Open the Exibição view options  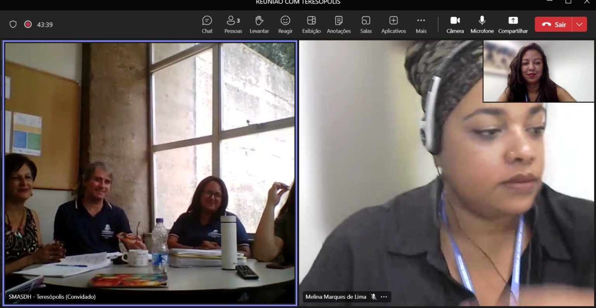311,24
